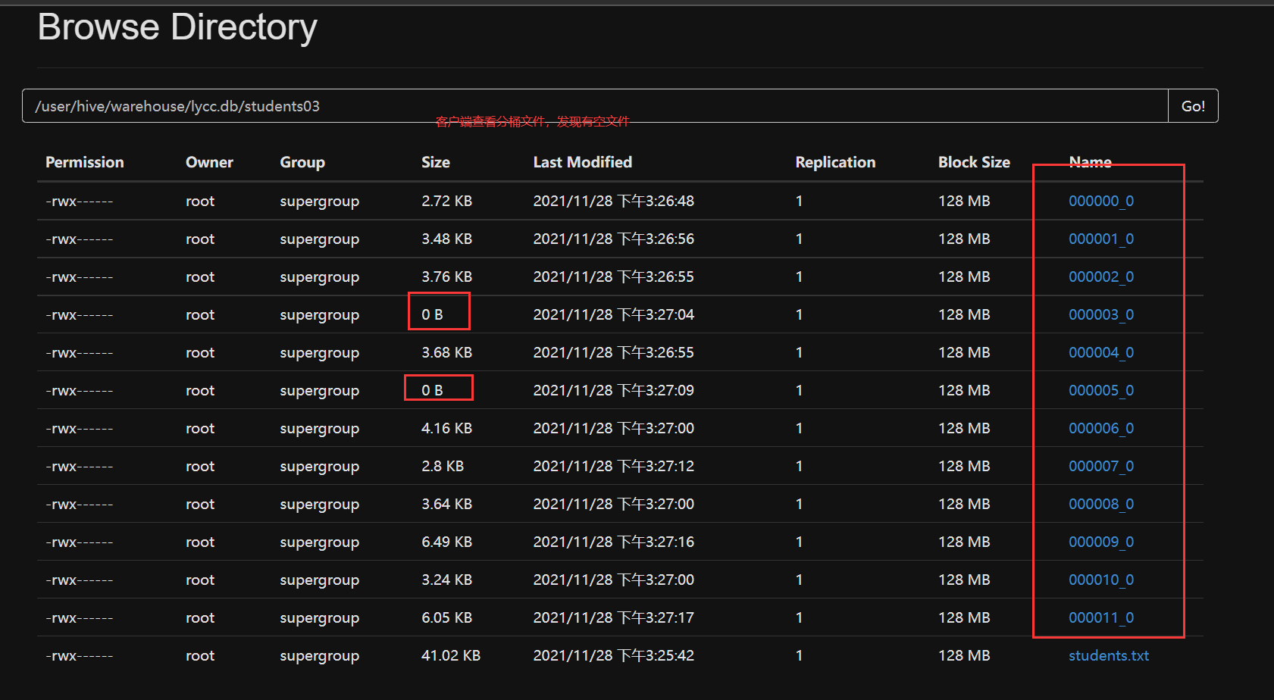Open file 000002_0
Image resolution: width=1274 pixels, height=700 pixels.
(x=1101, y=277)
